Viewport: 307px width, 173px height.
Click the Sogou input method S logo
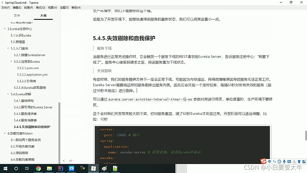coord(263,161)
